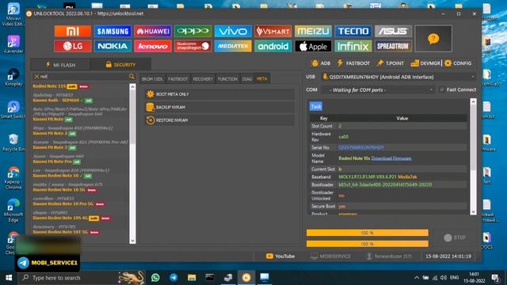Viewport: 507px width, 285px height.
Task: Click the upper 100% progress bar
Action: tap(368, 233)
